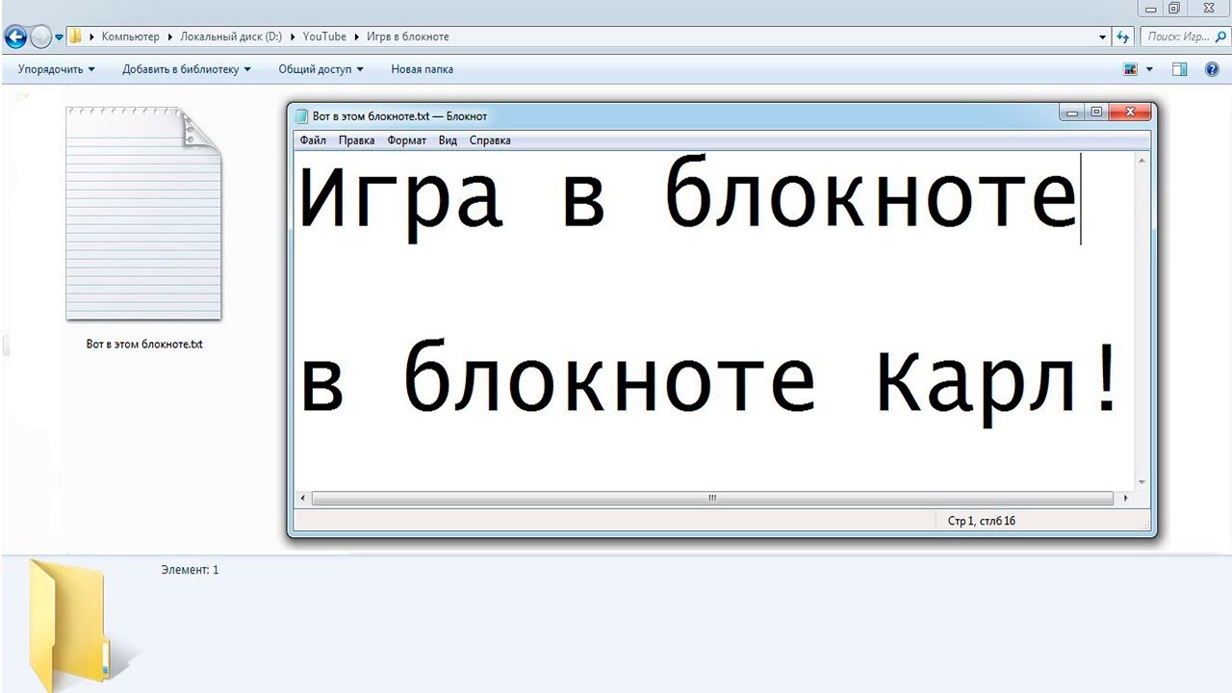Select Компьютер in the address path
Screen dimensions: 1232x693
(130, 37)
